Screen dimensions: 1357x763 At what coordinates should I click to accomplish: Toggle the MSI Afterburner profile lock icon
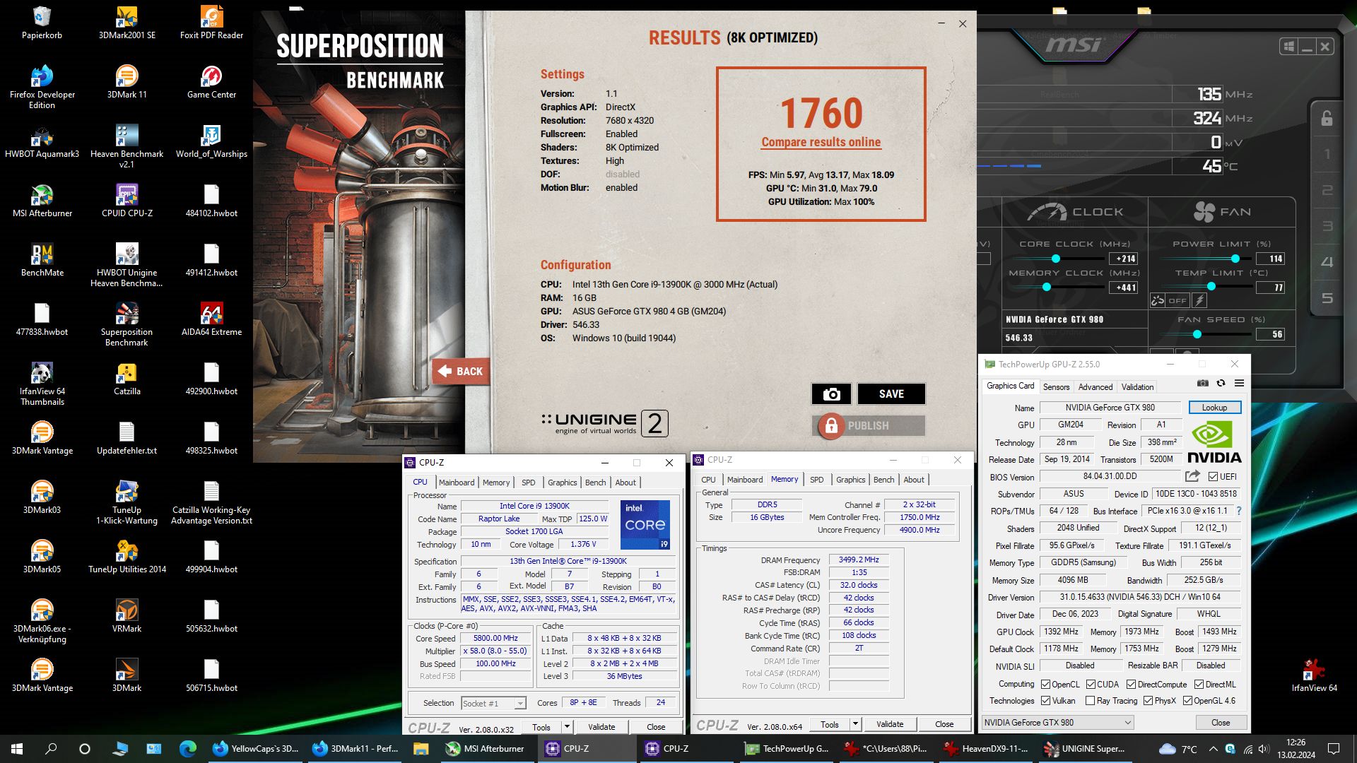click(1327, 118)
